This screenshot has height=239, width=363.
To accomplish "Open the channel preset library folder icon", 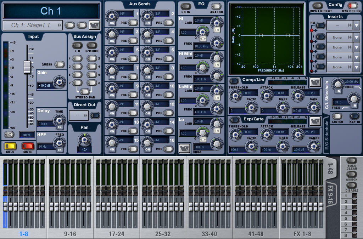I will pyautogui.click(x=94, y=25).
